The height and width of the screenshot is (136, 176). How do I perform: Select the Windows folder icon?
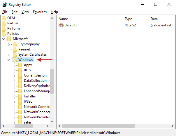pos(15,60)
